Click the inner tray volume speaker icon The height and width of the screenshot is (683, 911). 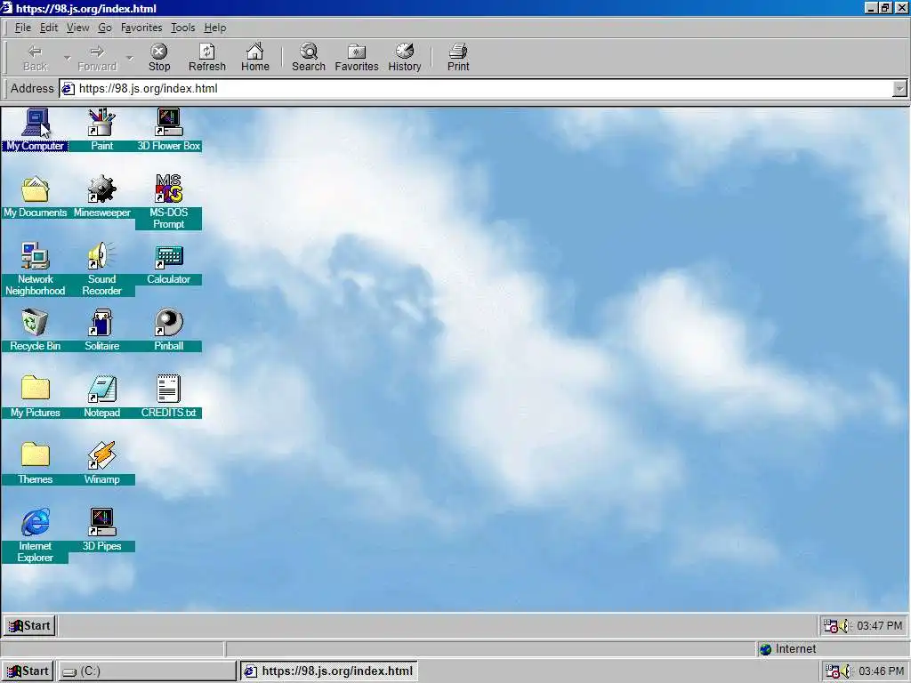click(x=845, y=625)
